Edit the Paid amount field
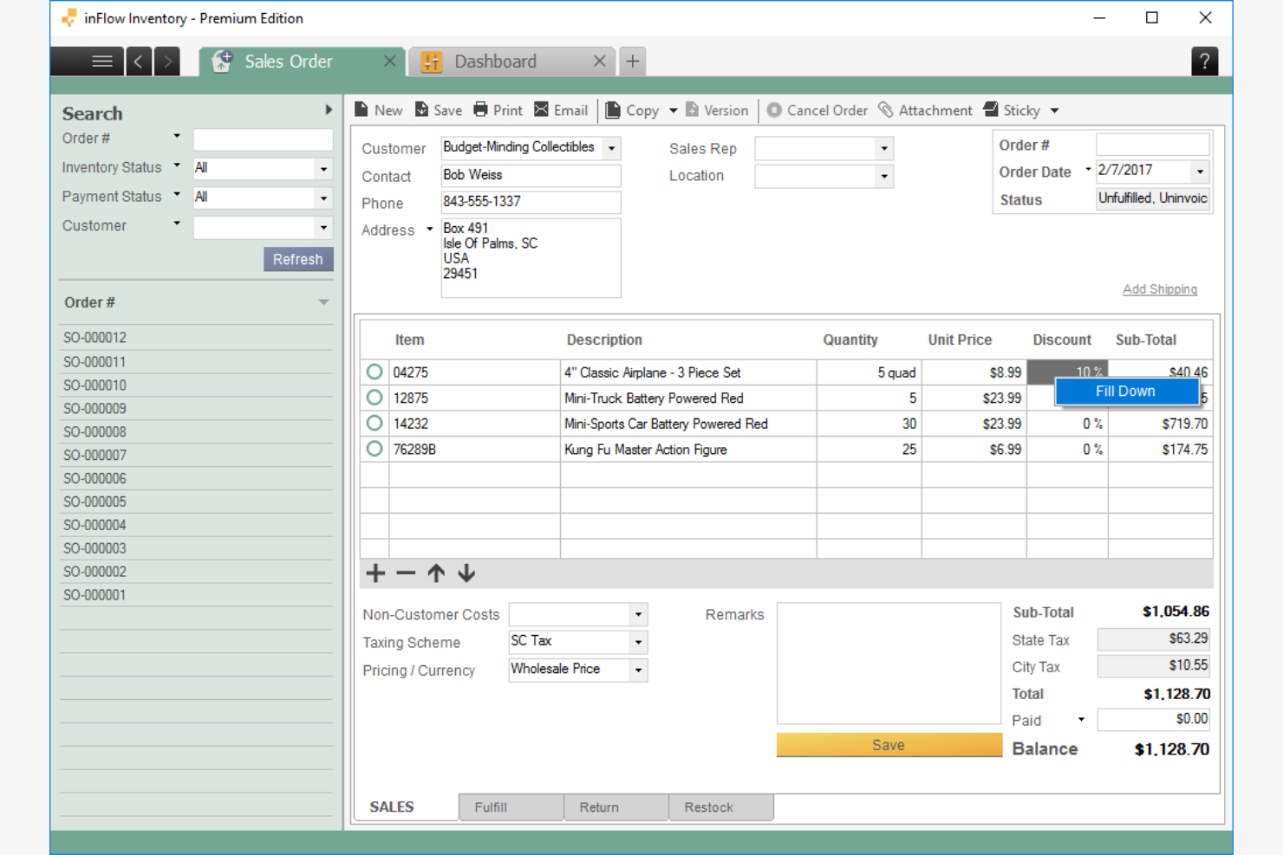 click(1153, 719)
